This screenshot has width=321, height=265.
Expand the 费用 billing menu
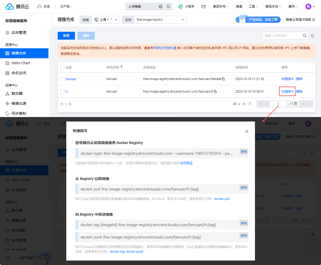(293, 7)
